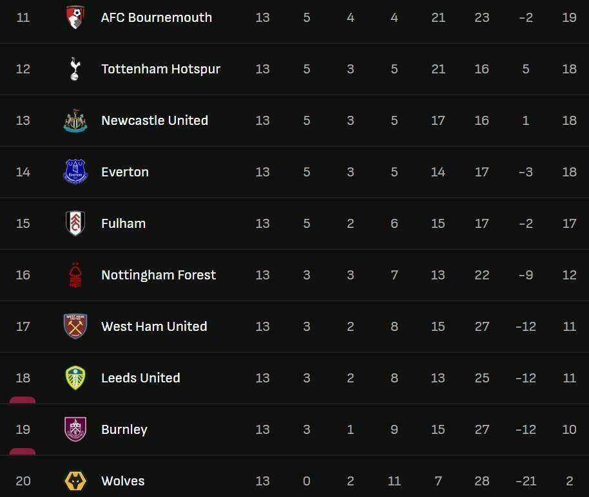Click the Leeds United badge

(75, 378)
